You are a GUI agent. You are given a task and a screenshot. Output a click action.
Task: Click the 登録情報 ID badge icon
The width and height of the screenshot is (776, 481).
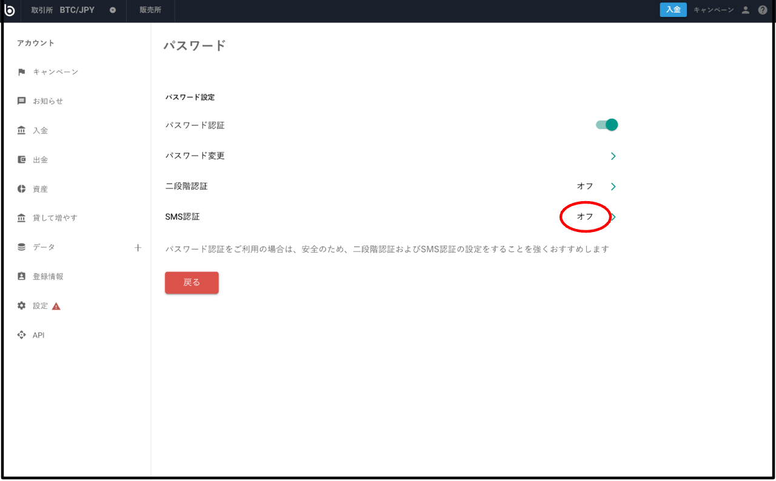(x=22, y=276)
